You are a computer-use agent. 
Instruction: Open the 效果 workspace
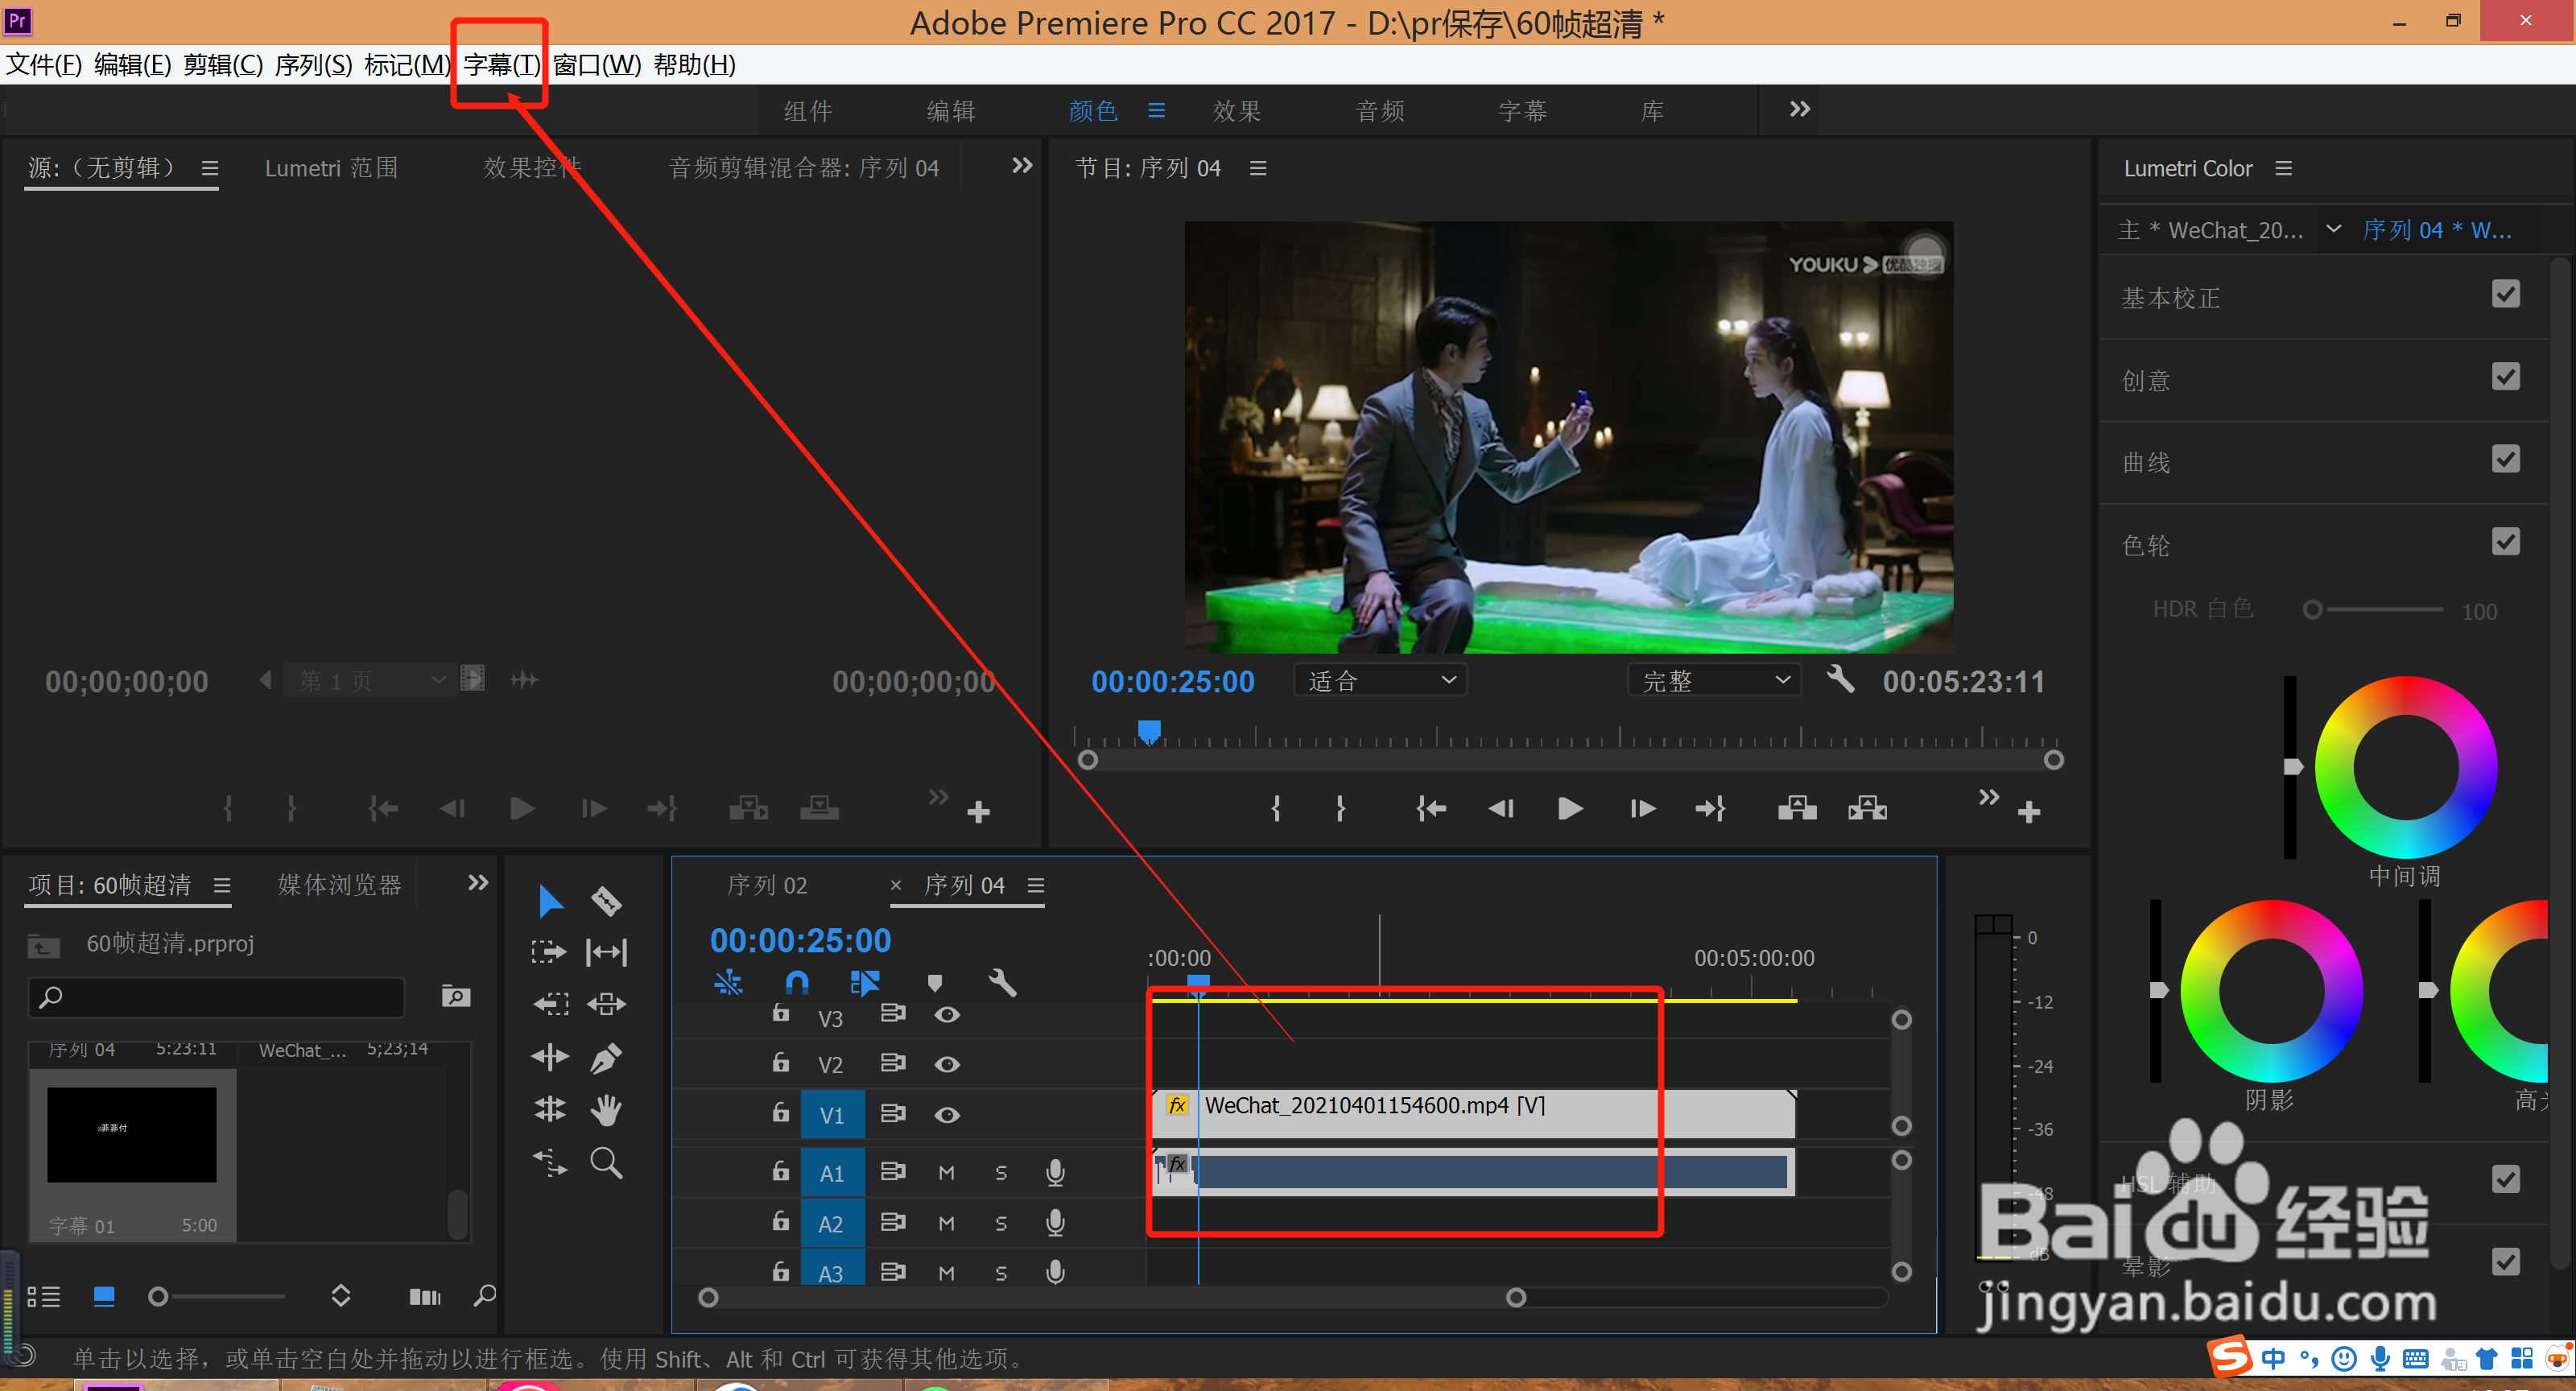[1237, 111]
